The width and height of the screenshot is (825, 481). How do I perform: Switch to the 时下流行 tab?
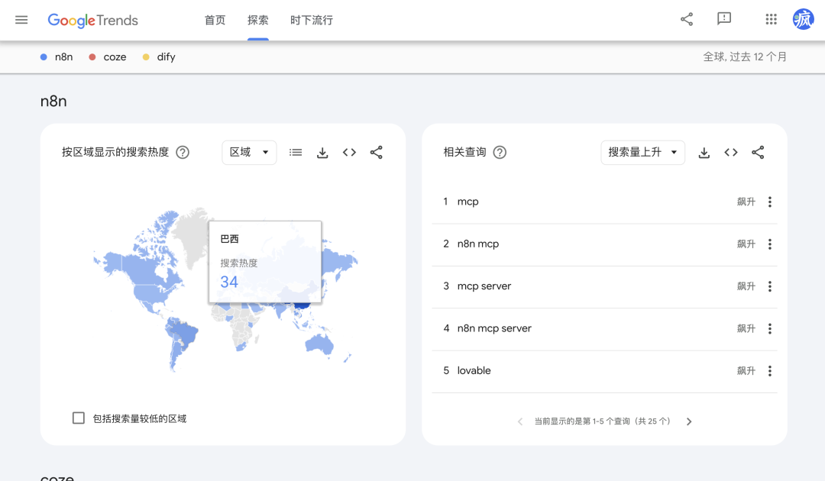coord(312,21)
